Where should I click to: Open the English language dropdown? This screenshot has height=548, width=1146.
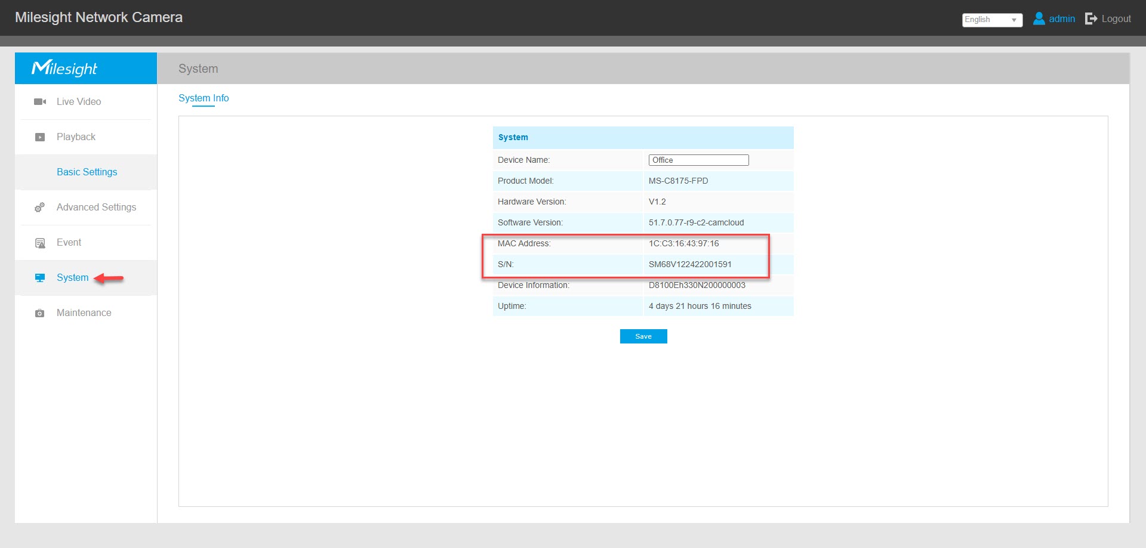tap(992, 20)
